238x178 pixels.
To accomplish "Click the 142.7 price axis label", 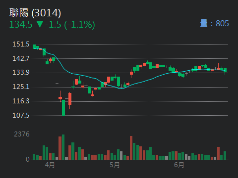I will [x=21, y=58].
